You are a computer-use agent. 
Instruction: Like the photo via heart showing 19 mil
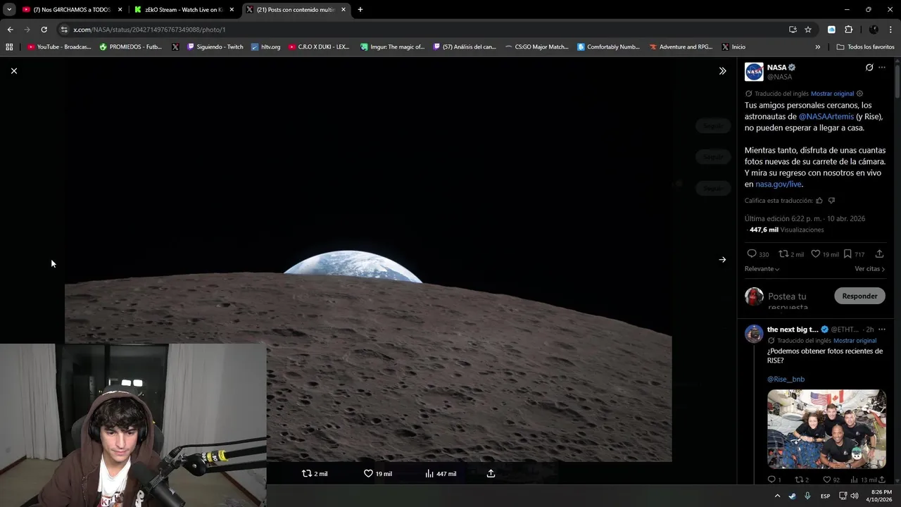368,474
